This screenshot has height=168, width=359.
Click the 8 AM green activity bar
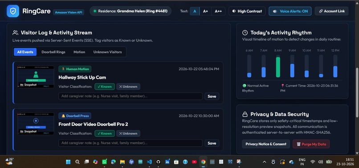pyautogui.click(x=278, y=67)
